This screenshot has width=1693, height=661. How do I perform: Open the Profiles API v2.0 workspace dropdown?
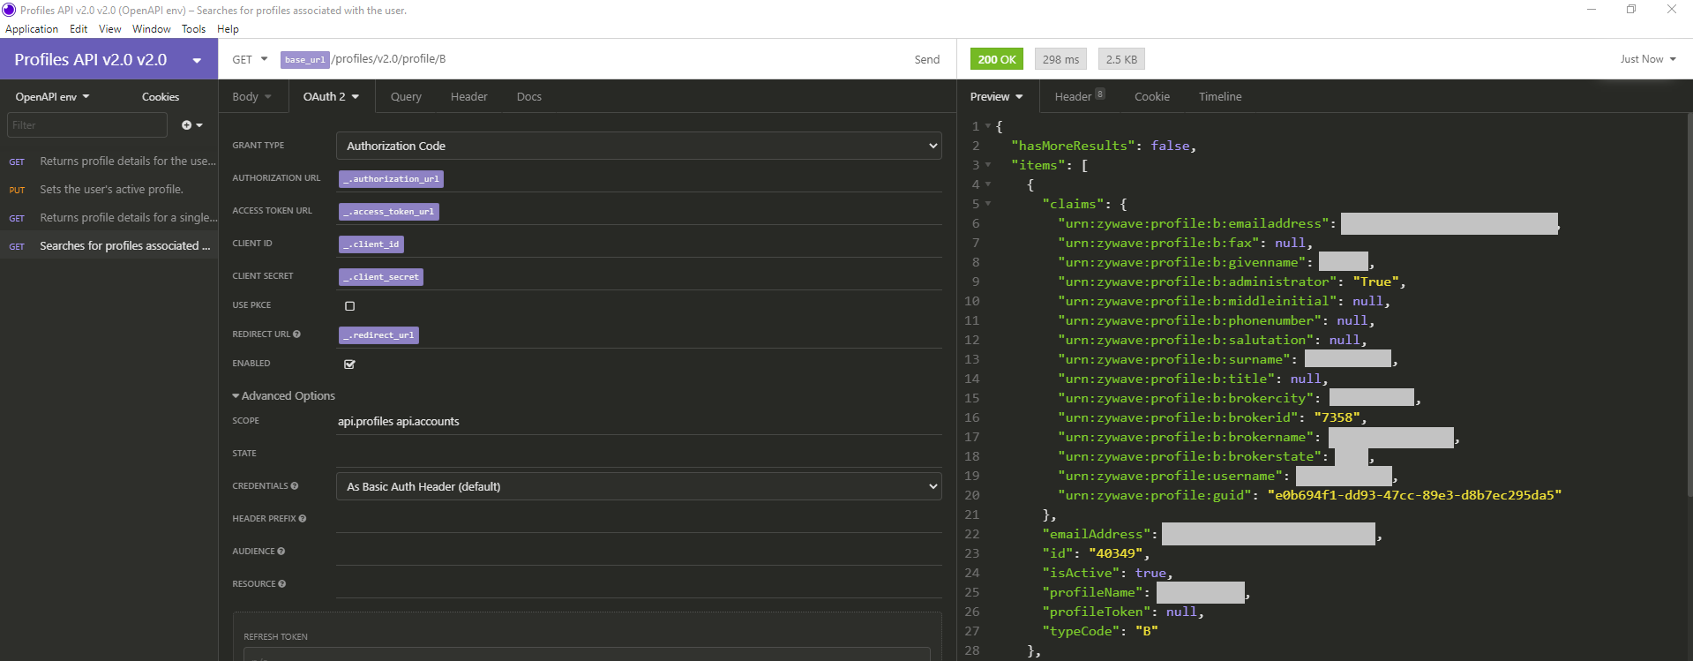[197, 60]
